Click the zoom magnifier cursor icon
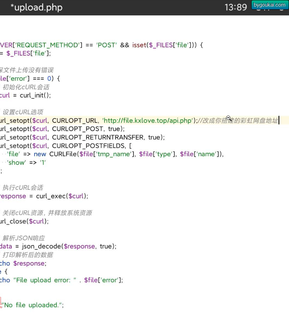Image resolution: width=289 pixels, height=313 pixels. (x=229, y=118)
